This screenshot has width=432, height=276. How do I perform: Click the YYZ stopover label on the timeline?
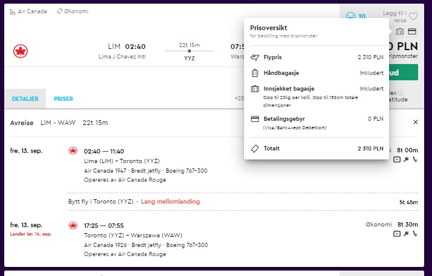[x=189, y=59]
